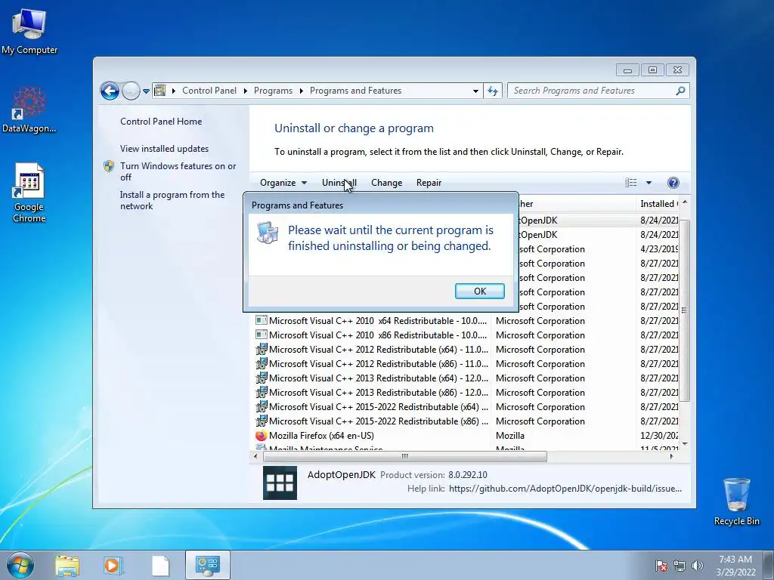Click the horizontal scrollbar thumb

[x=405, y=456]
